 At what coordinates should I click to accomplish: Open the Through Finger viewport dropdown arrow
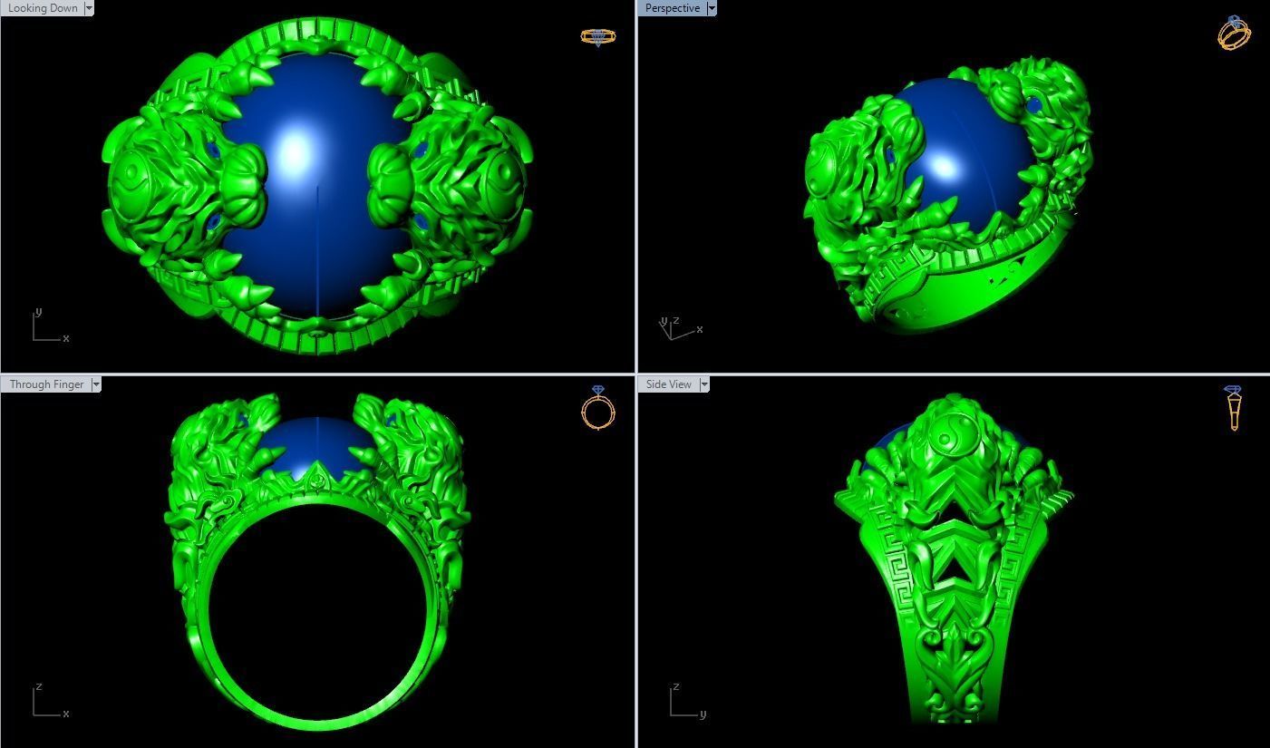click(96, 384)
